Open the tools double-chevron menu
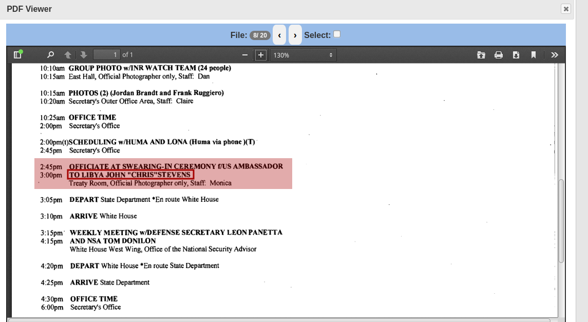588x322 pixels. [555, 55]
